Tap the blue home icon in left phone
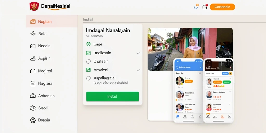Viewport: 266px width, 133px height. pyautogui.click(x=178, y=116)
